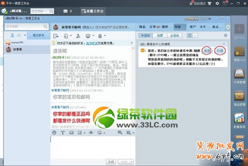Click the 加为好友 link
248x166 pixels.
[92, 43]
